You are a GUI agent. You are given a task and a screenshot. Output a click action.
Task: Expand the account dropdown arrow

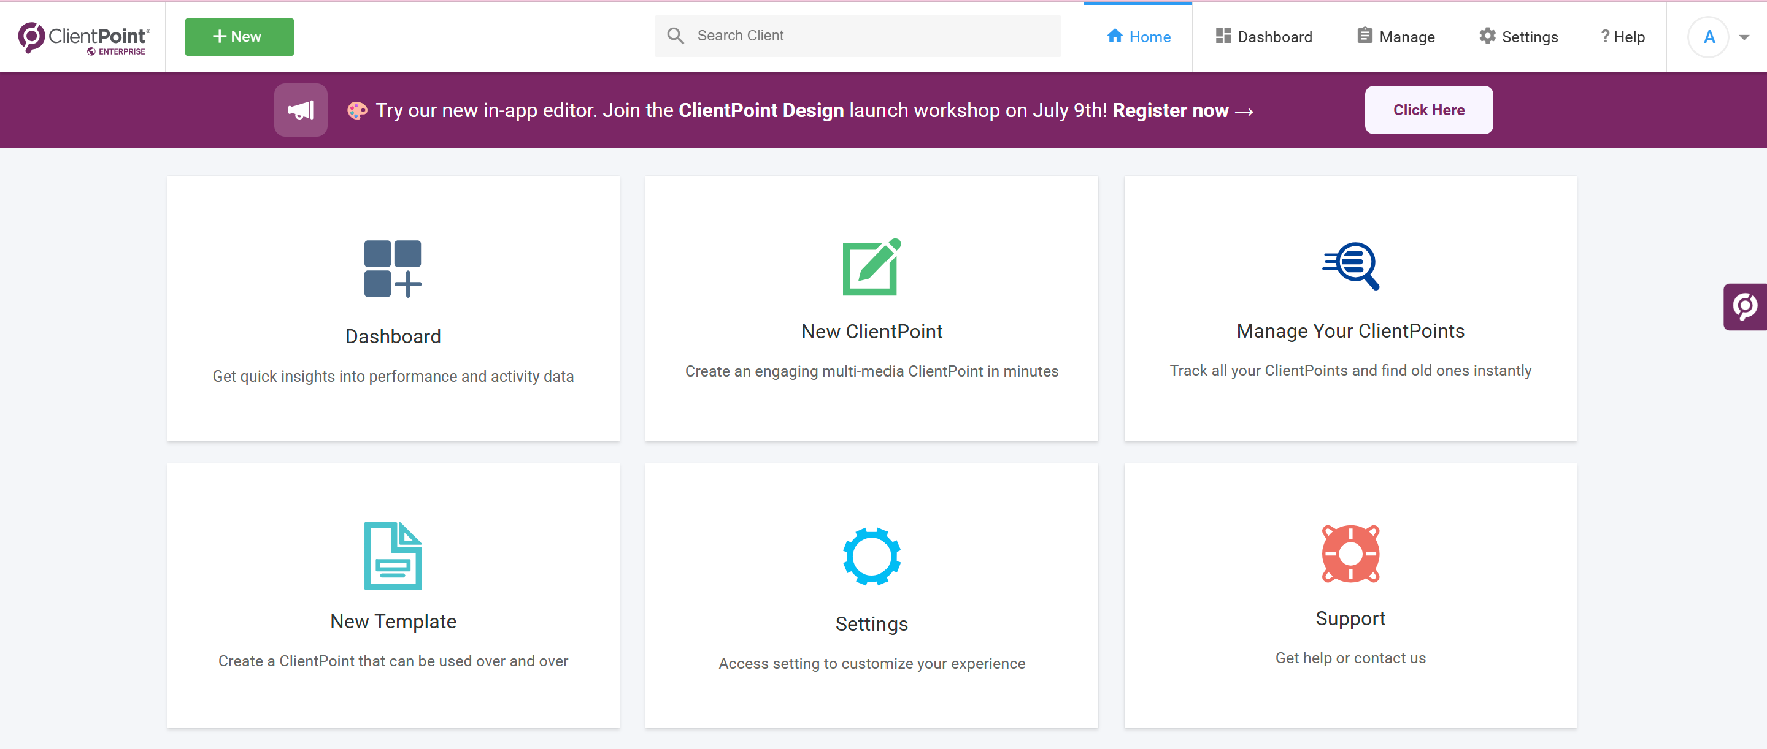pyautogui.click(x=1745, y=37)
